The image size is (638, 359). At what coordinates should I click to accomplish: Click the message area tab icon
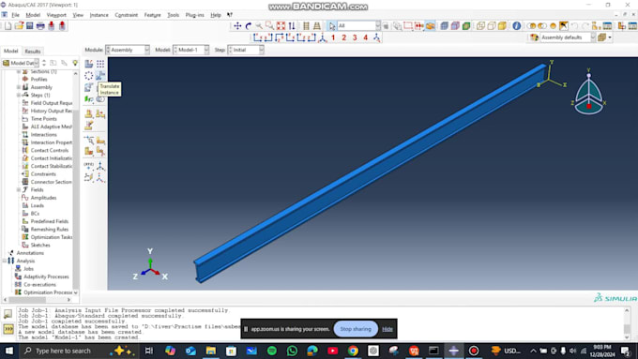pos(8,314)
